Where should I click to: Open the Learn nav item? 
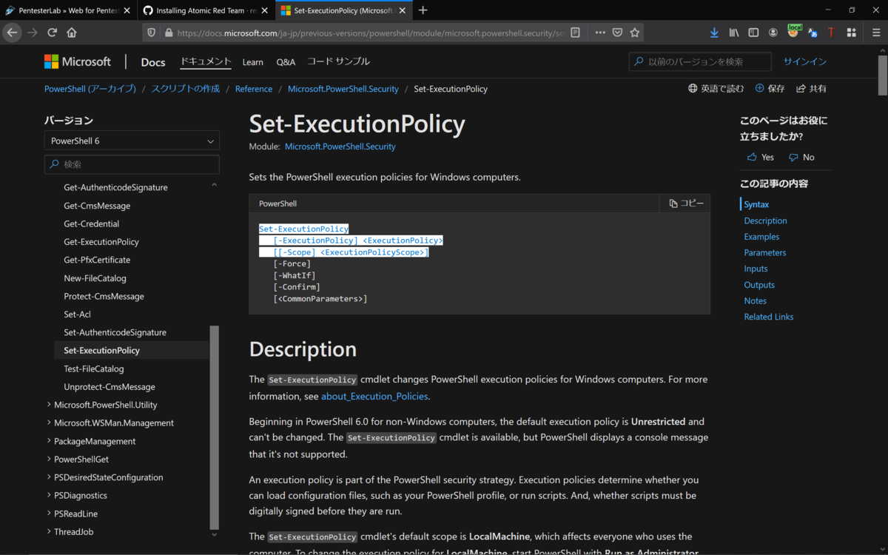click(252, 62)
